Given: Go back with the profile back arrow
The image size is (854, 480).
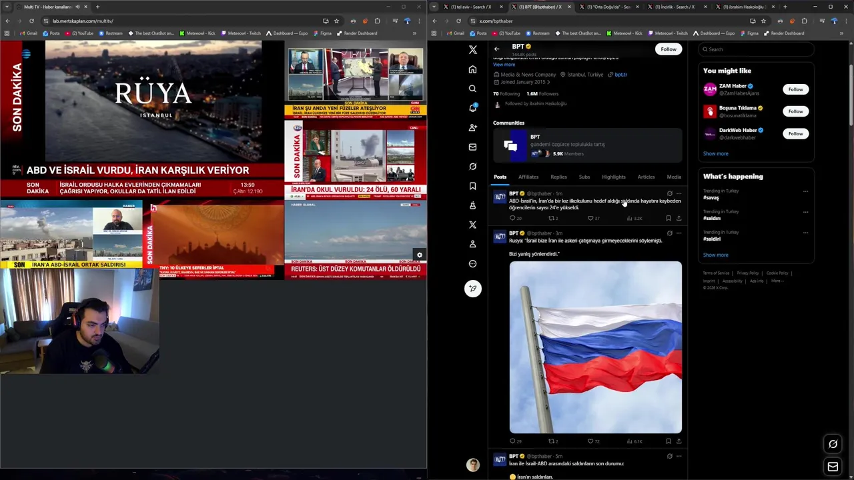Looking at the screenshot, I should point(496,49).
